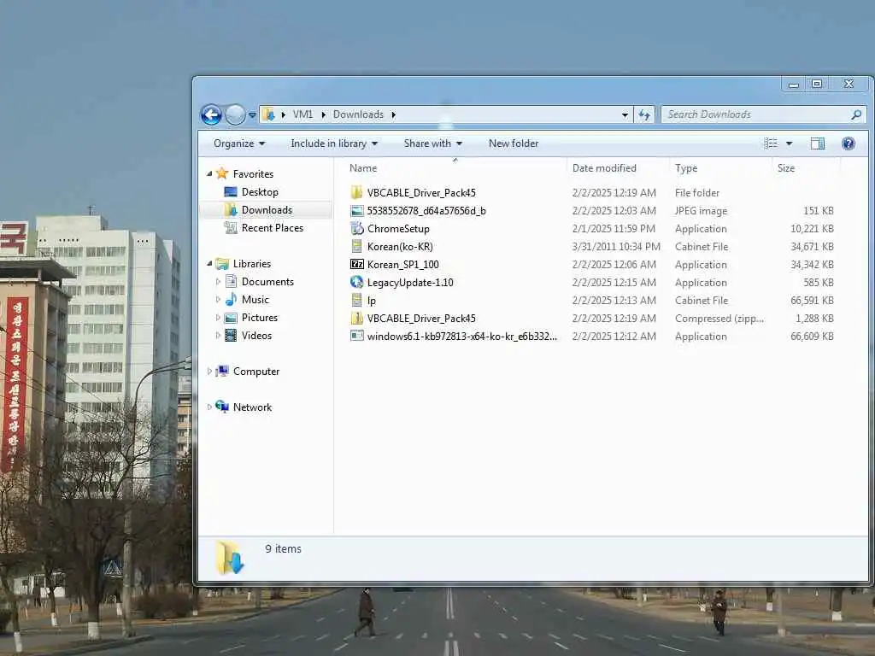Sort by Date modified column header
This screenshot has height=656, width=875.
tap(604, 168)
